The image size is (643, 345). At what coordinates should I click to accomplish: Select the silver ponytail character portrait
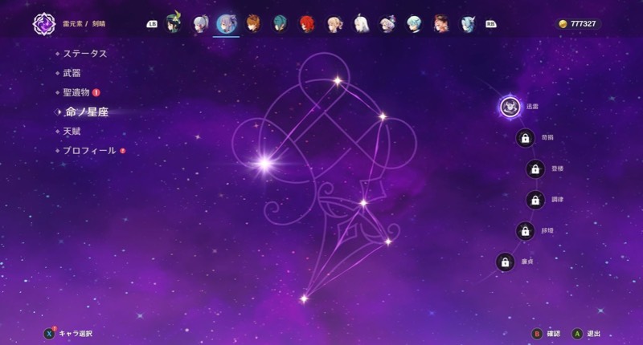[200, 24]
